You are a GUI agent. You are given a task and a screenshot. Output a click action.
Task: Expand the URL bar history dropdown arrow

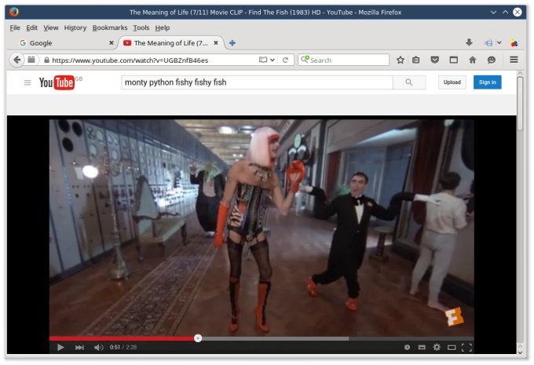[272, 60]
